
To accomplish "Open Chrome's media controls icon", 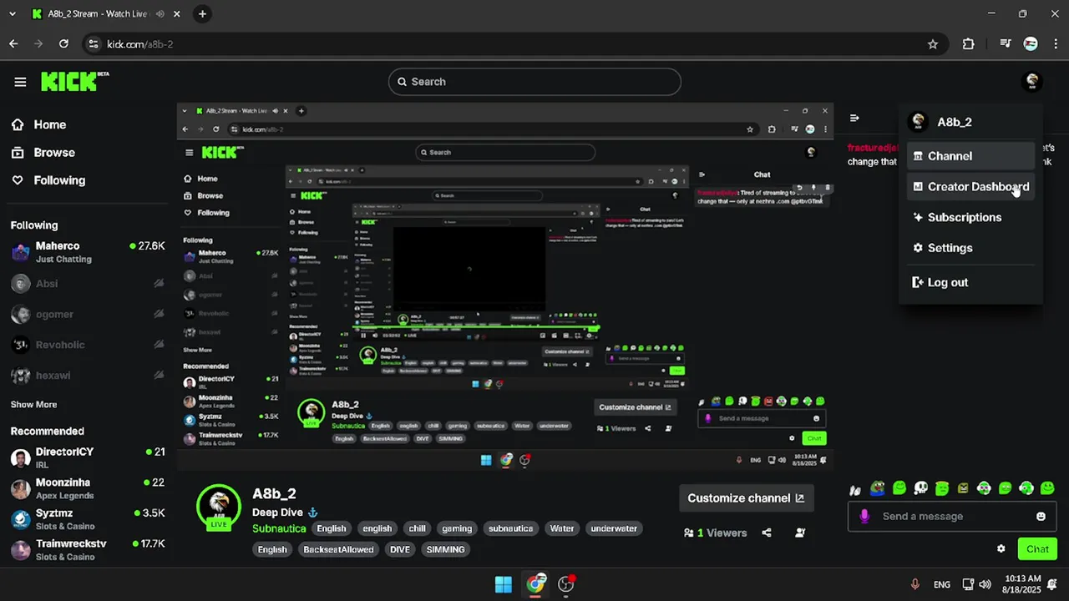I will coord(1005,44).
